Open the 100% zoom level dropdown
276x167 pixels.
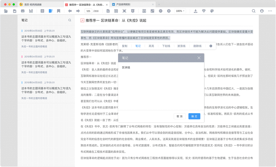click(x=179, y=11)
